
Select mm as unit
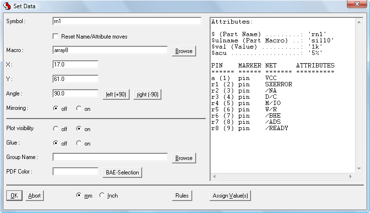[79, 196]
